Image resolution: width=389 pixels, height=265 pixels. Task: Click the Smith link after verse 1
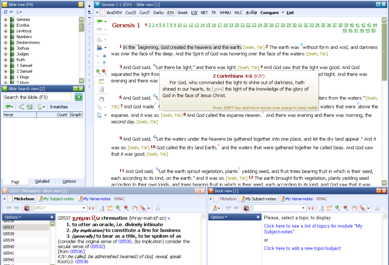click(249, 48)
